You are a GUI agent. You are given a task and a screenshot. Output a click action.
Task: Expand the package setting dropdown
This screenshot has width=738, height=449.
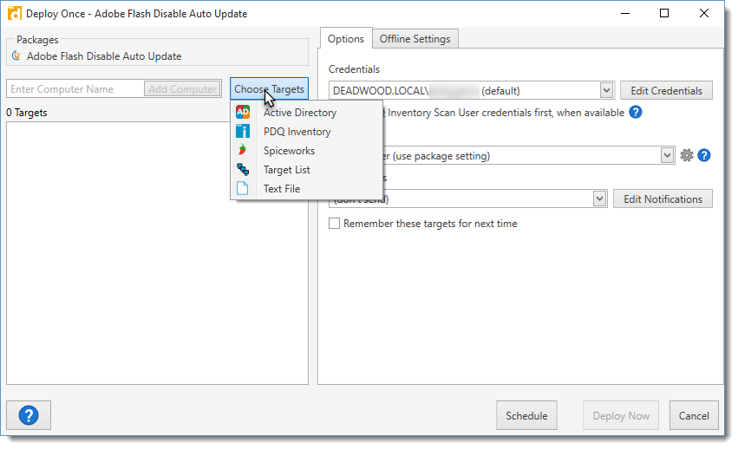pos(667,155)
